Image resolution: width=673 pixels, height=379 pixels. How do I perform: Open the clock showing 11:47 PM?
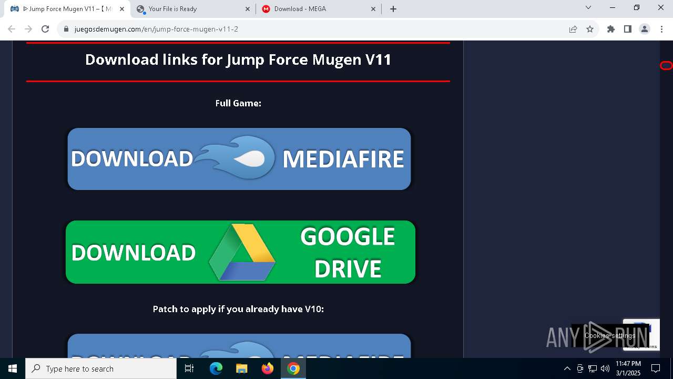[x=628, y=368]
